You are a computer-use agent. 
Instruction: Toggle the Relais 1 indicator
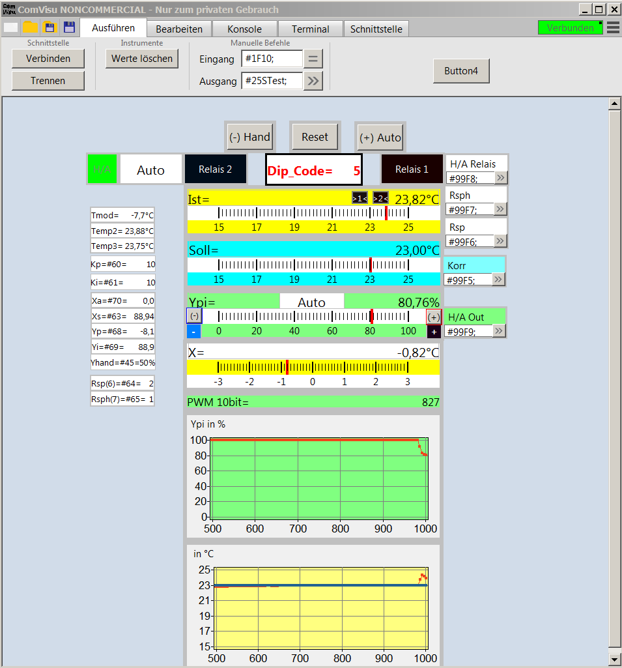(412, 169)
